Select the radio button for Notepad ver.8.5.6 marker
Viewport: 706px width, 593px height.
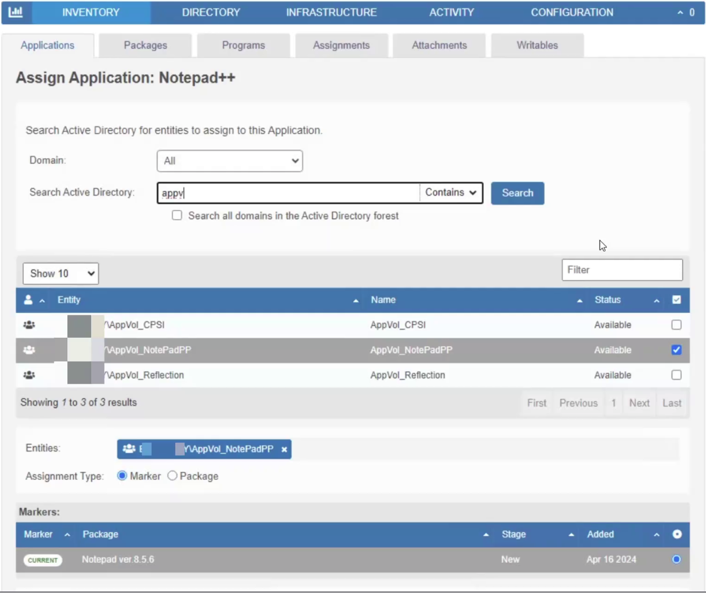(676, 559)
